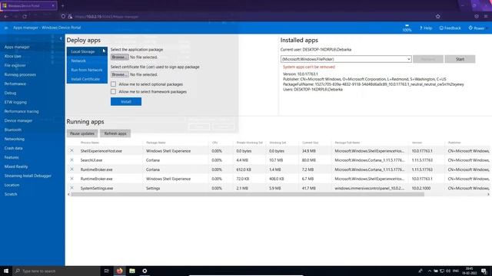This screenshot has height=276, width=492.
Task: Enable Allow me to select optional packages
Action: point(113,84)
